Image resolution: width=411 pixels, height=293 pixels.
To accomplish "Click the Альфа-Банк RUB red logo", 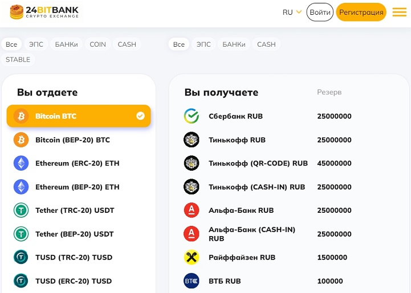I will pyautogui.click(x=192, y=211).
